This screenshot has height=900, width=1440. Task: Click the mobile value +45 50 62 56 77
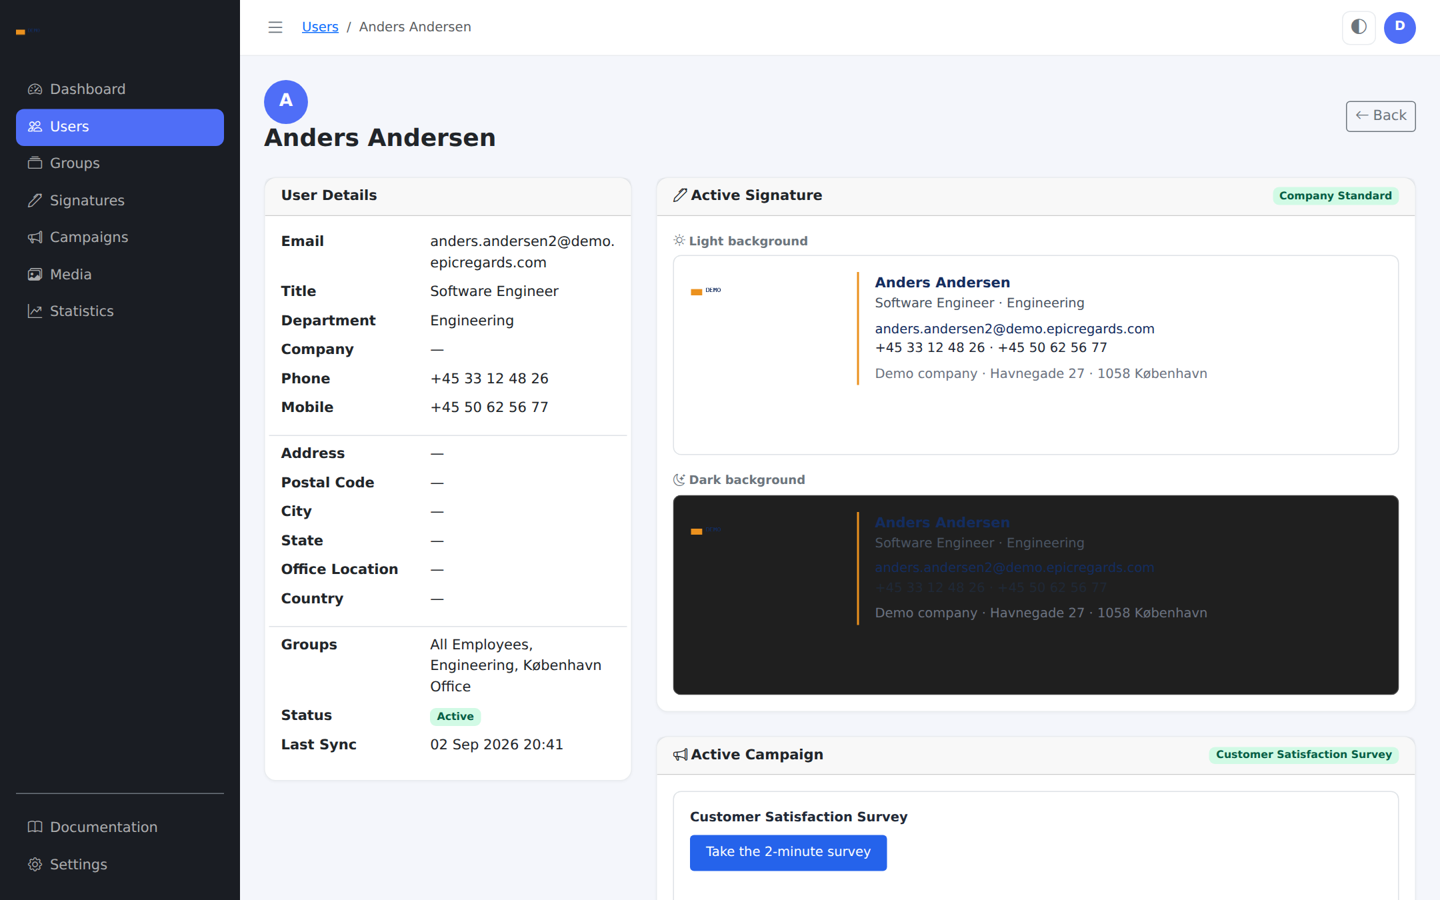(x=489, y=407)
